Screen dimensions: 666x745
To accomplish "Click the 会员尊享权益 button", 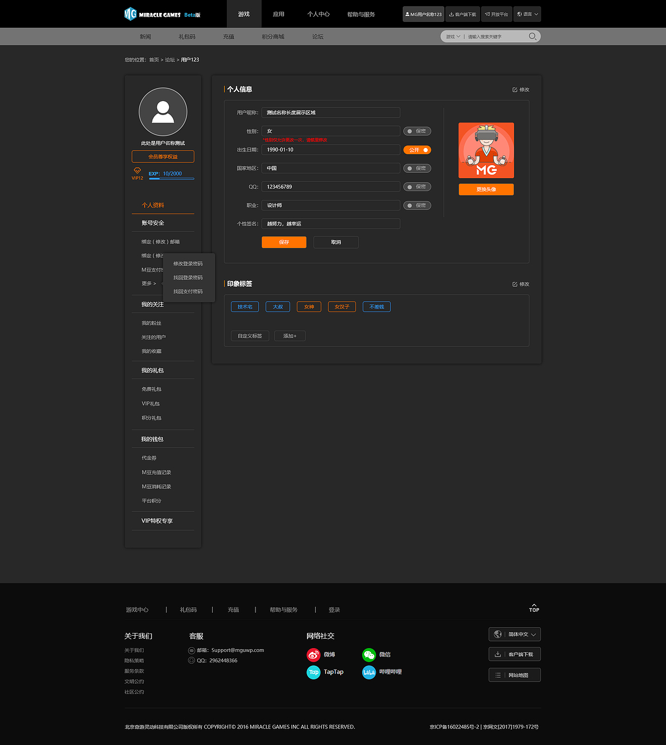I will [x=163, y=157].
